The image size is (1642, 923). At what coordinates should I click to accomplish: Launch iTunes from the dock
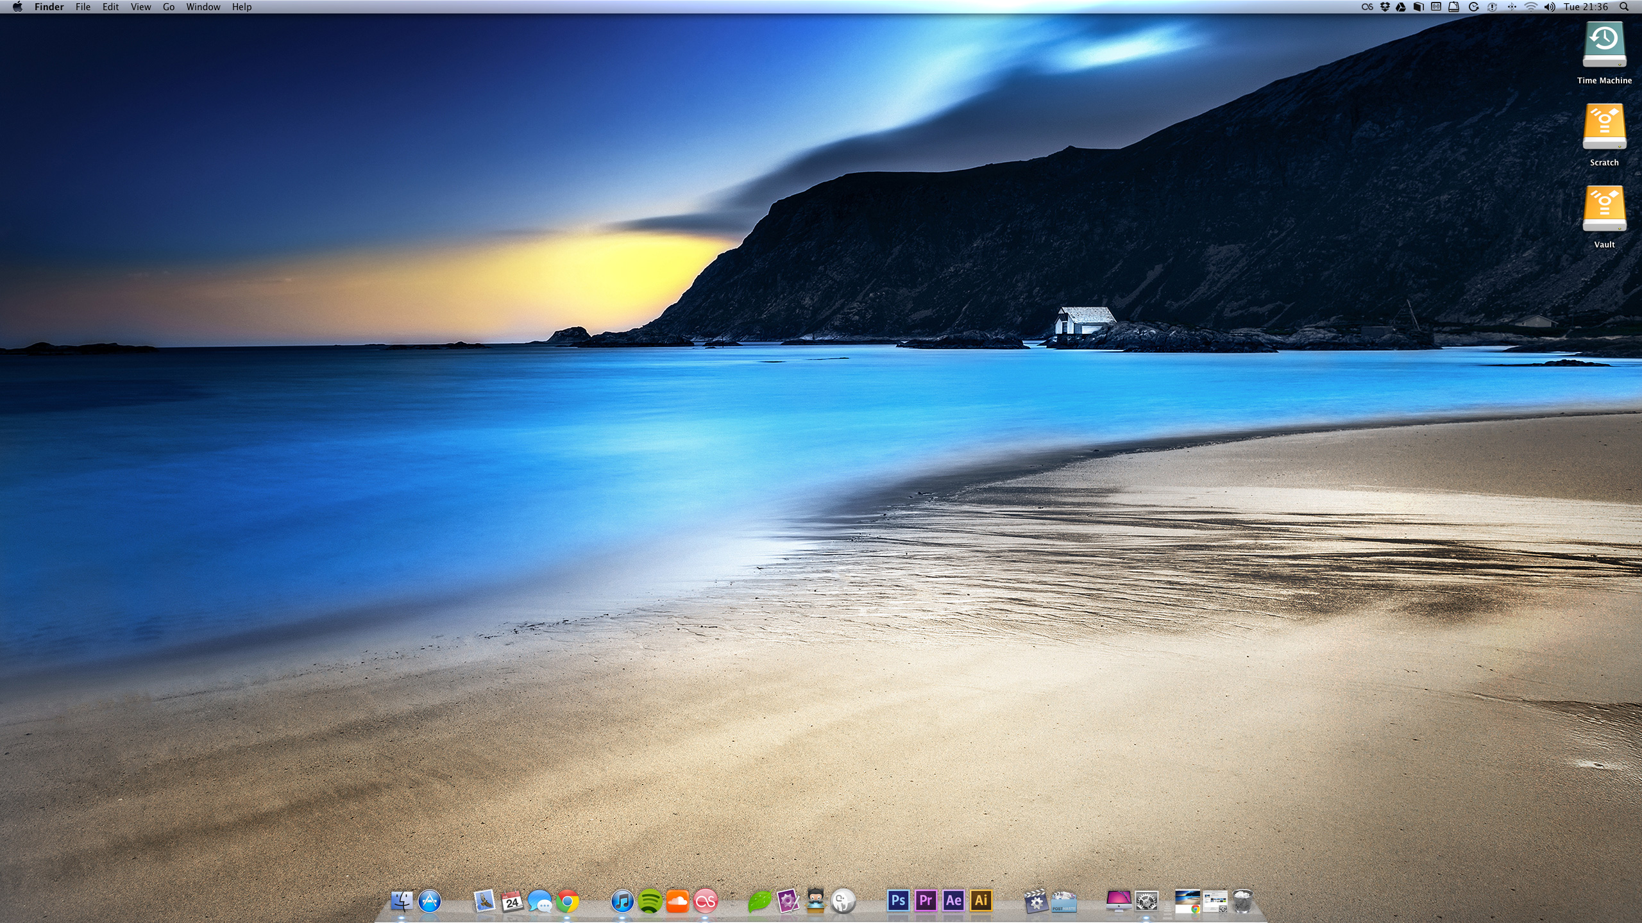tap(622, 901)
